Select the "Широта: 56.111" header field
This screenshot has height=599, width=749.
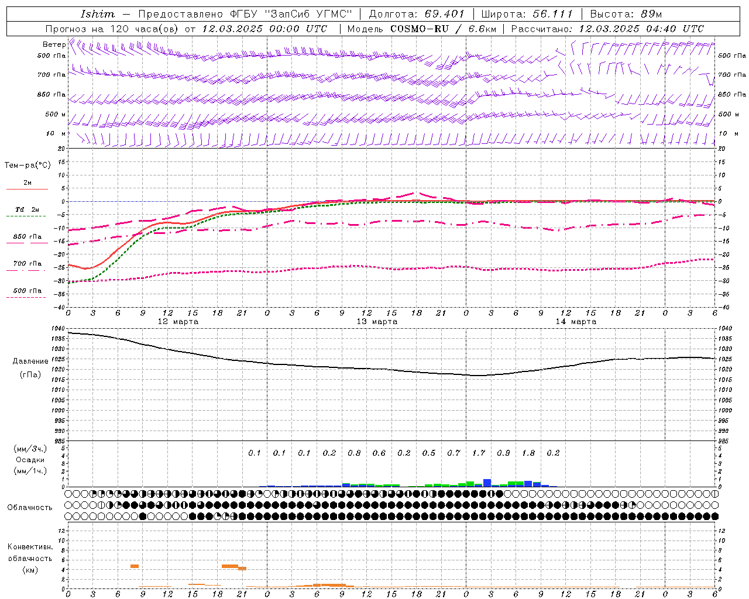click(527, 13)
